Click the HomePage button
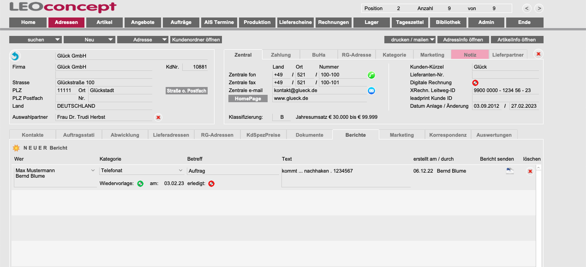 (x=248, y=99)
